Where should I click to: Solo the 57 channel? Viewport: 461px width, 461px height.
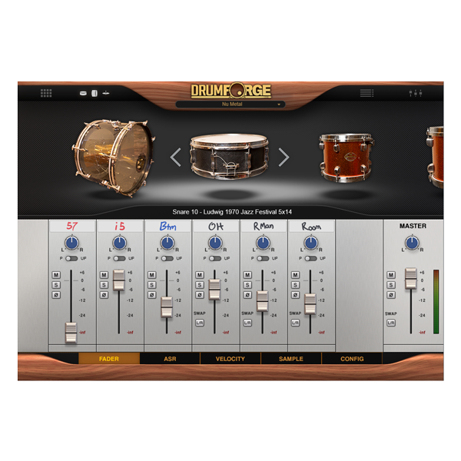(x=56, y=285)
